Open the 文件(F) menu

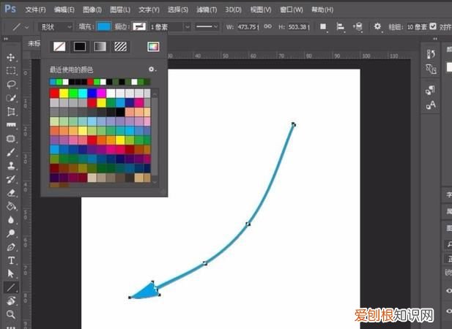(x=35, y=10)
